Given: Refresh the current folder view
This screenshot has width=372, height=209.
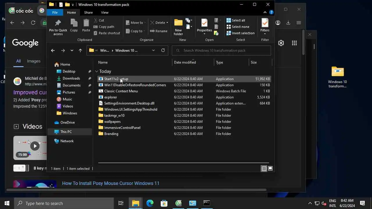Looking at the screenshot, I should point(163,51).
